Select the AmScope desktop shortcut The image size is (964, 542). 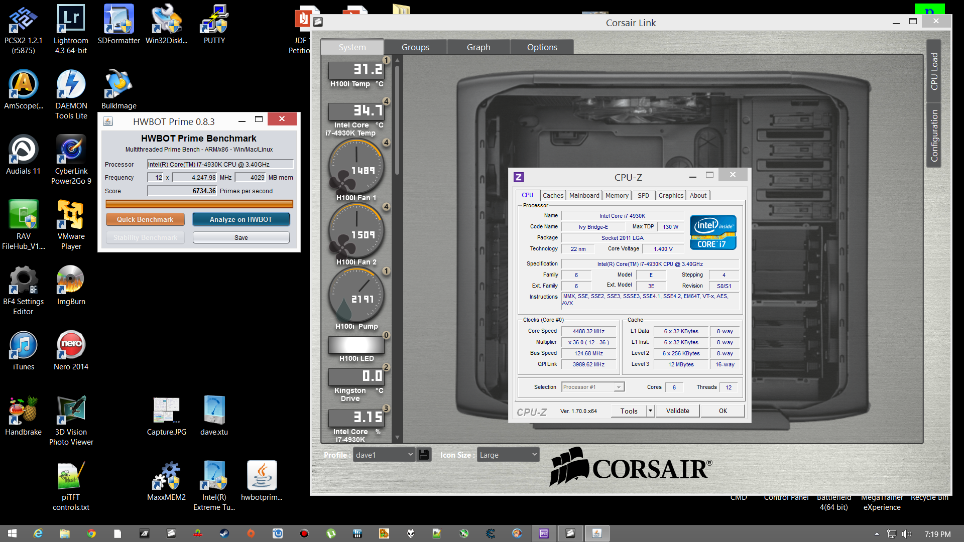pos(23,90)
